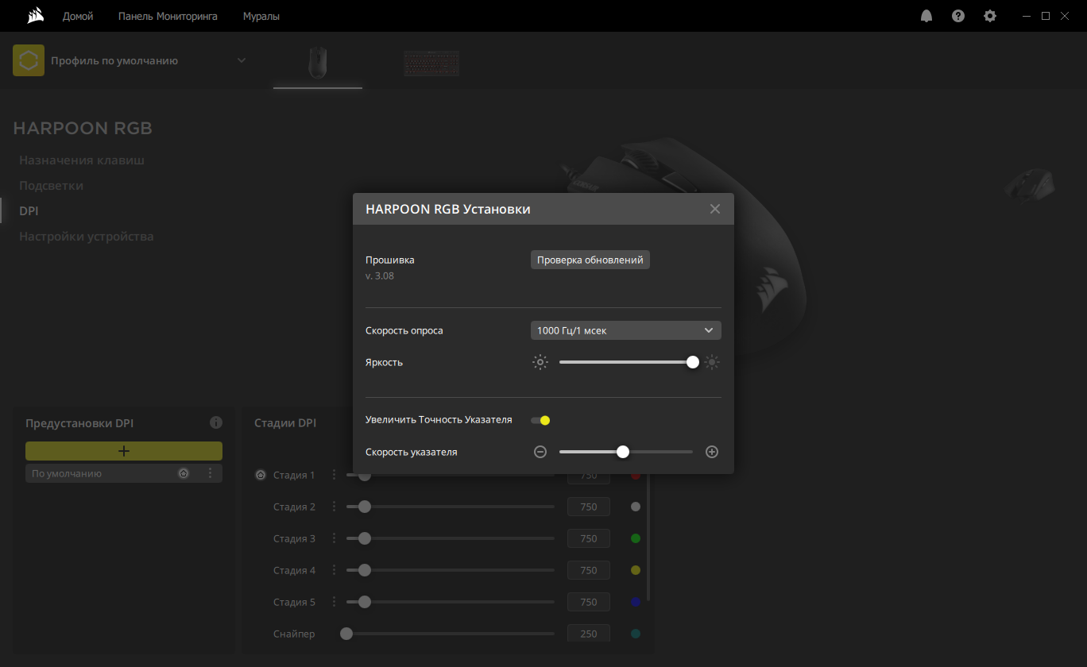The width and height of the screenshot is (1087, 667).
Task: Click the Стадия 4 DPI value field
Action: (x=589, y=570)
